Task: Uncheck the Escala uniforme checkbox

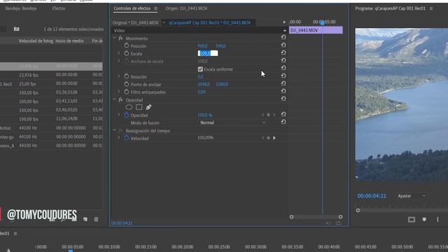Action: click(200, 69)
